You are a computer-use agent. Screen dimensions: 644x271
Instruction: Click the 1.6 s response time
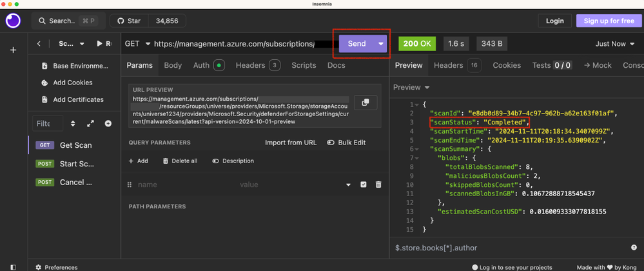[458, 44]
